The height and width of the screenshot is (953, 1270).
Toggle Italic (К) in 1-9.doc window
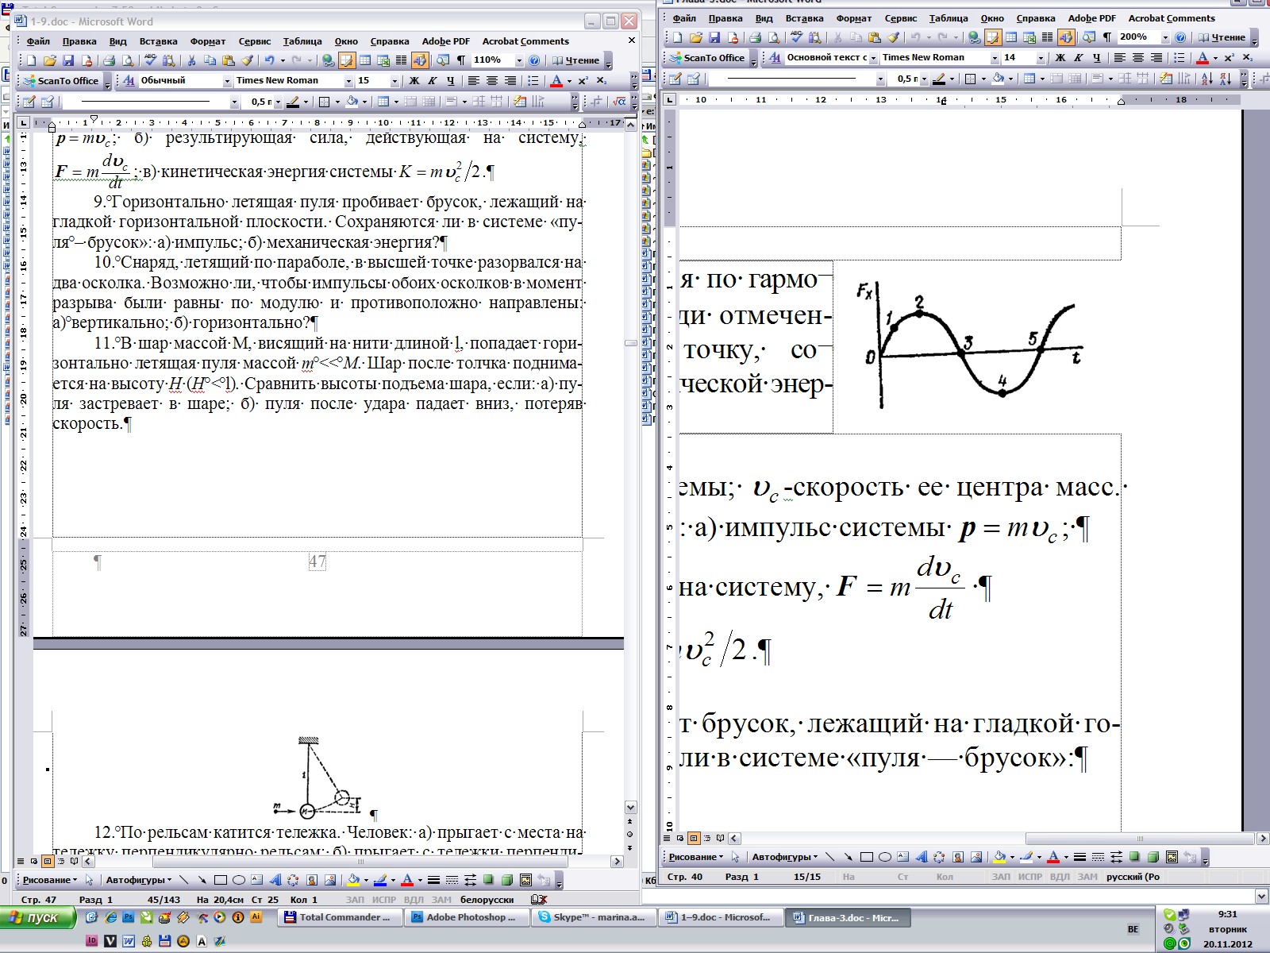click(x=433, y=81)
